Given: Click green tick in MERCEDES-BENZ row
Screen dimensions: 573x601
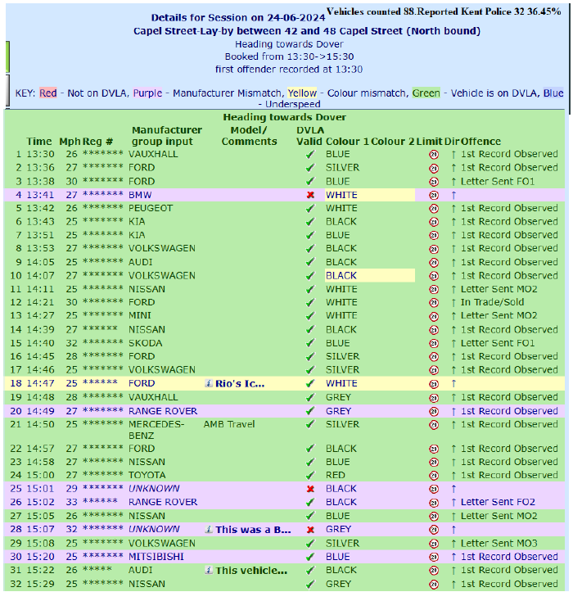Looking at the screenshot, I should pos(310,425).
